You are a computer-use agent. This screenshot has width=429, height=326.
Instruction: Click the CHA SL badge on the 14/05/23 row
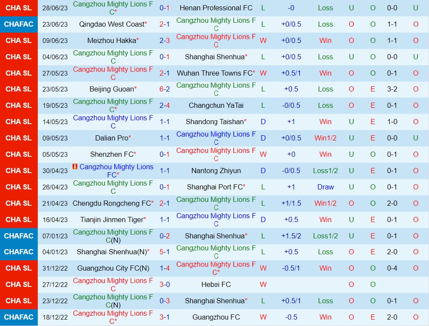point(18,122)
